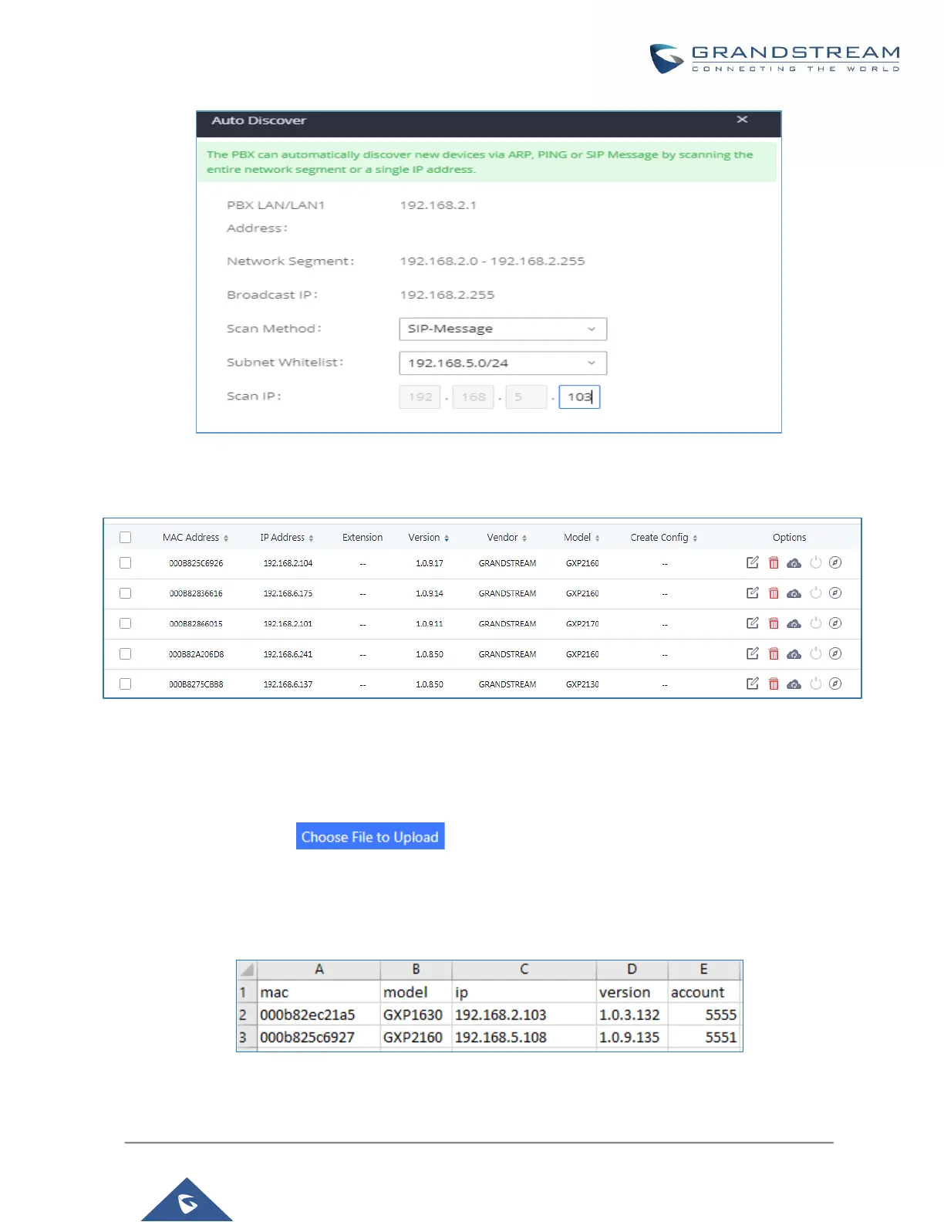Edit device 000B82836616

753,592
